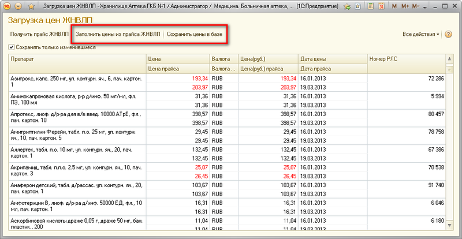Click the 'Валюта' column header
This screenshot has height=239, width=462.
point(224,59)
